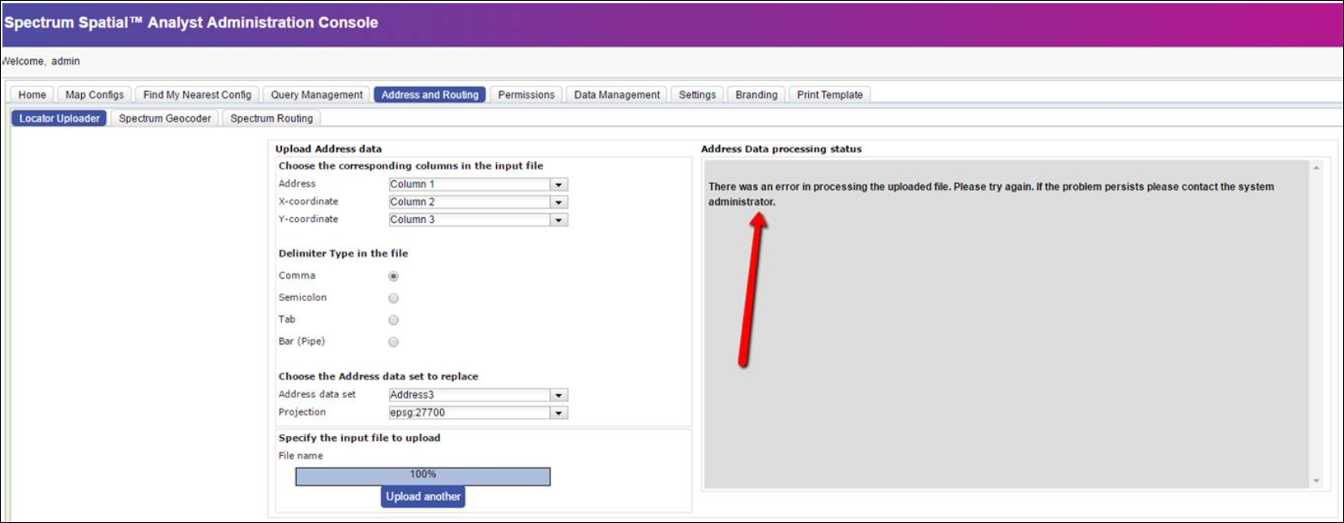Expand the X-coordinate column dropdown
The image size is (1344, 523).
tap(559, 203)
